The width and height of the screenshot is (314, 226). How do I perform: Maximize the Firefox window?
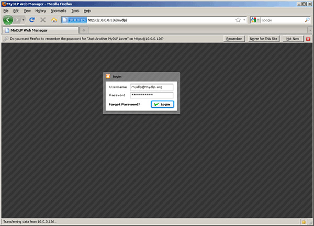pyautogui.click(x=304, y=4)
